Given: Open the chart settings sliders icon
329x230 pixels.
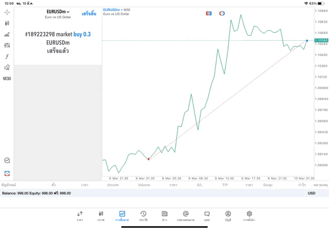Looking at the screenshot, I should 7,45.
